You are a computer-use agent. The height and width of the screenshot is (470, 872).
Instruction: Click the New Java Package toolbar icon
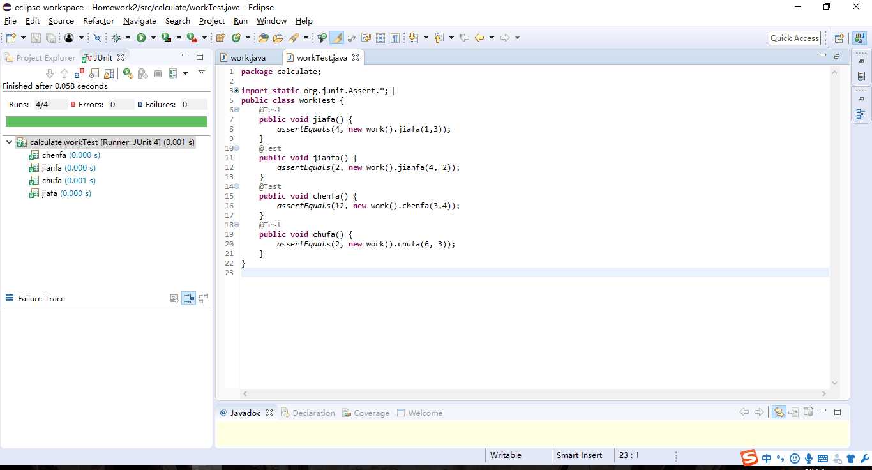[x=220, y=38]
